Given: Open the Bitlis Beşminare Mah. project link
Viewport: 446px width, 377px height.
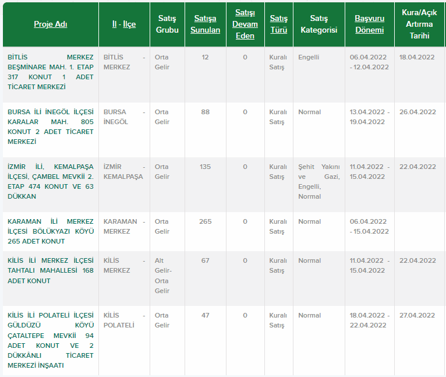Looking at the screenshot, I should click(50, 72).
